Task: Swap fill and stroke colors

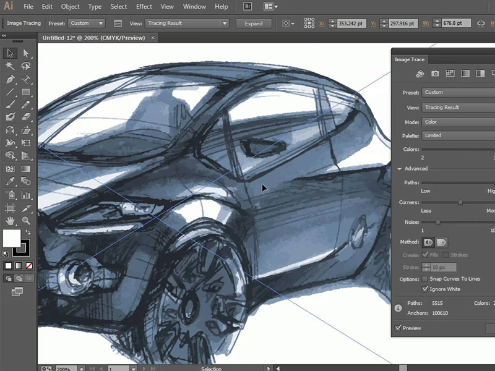Action: (x=28, y=232)
